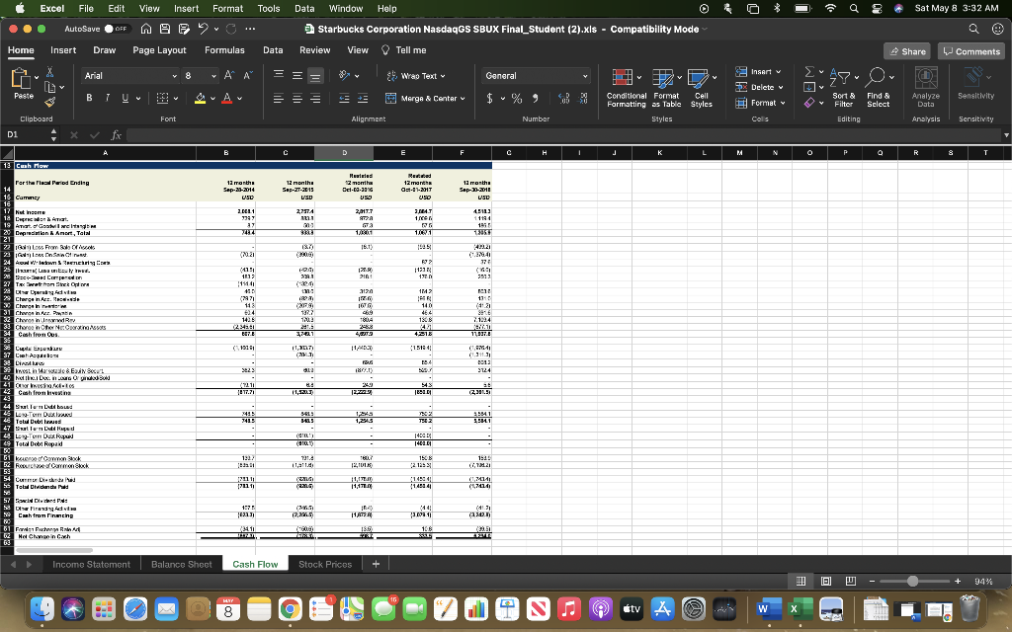1012x632 pixels.
Task: Switch to the Formulas ribbon tab
Action: tap(224, 50)
